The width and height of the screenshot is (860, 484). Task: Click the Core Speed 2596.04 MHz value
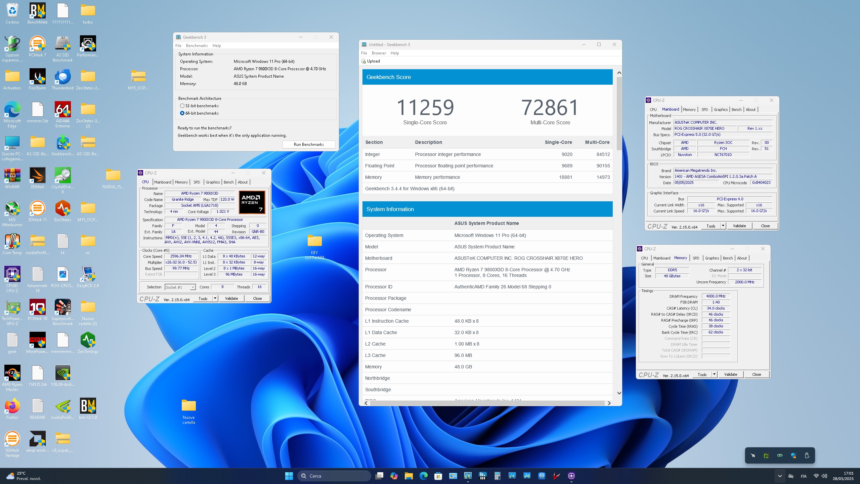(x=181, y=256)
